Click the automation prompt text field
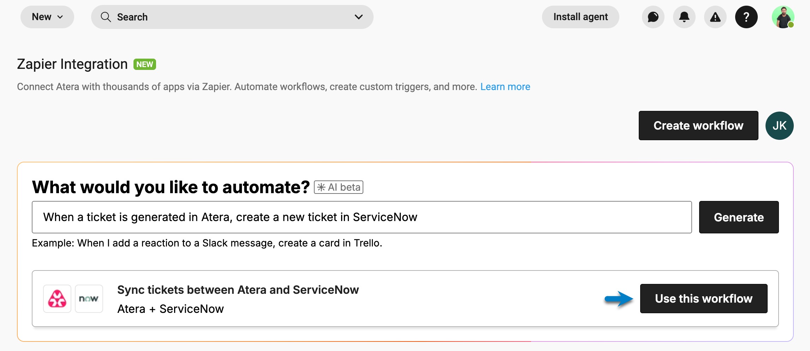This screenshot has height=351, width=810. pos(362,217)
